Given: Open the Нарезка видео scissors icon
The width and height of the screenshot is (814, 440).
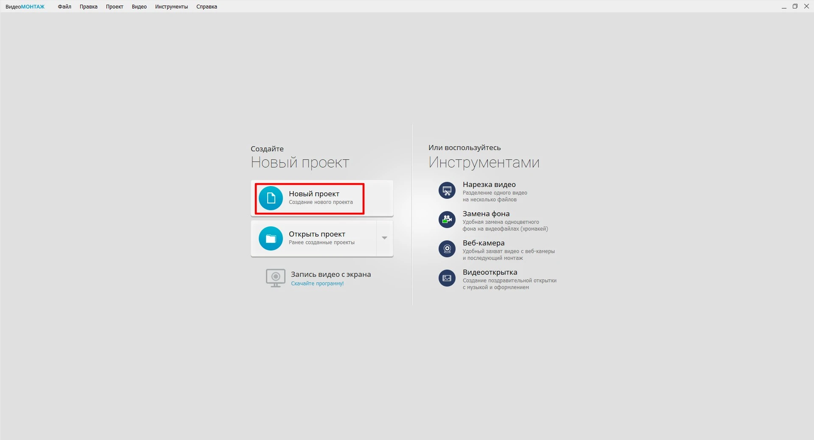Looking at the screenshot, I should coord(447,190).
